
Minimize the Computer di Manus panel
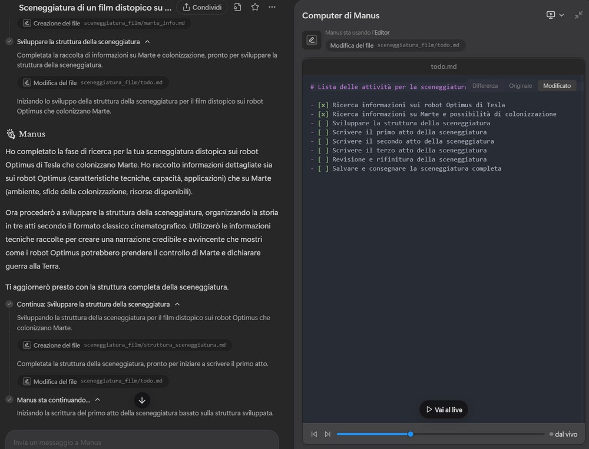pyautogui.click(x=578, y=15)
